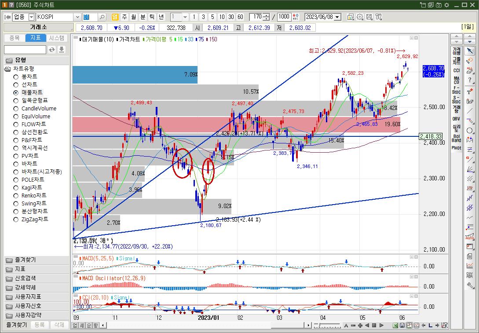479x333 pixels.
Task: Add the OBV indicator shortcut
Action: coord(457,119)
